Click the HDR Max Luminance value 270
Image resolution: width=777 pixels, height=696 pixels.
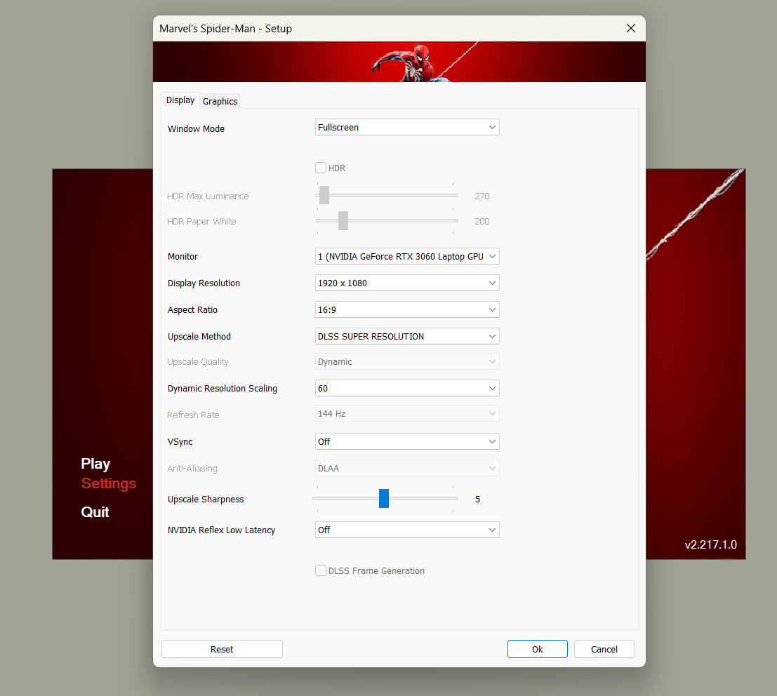click(482, 196)
